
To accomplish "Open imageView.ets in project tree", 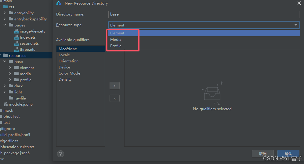I will coord(32,31).
